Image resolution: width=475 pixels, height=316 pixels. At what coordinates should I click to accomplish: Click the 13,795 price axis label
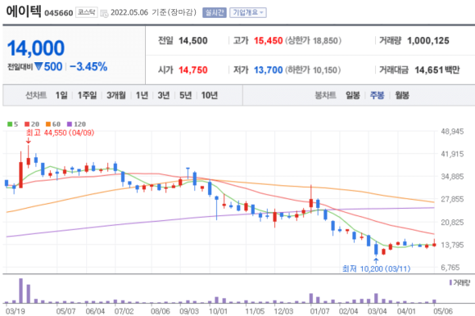(x=452, y=245)
